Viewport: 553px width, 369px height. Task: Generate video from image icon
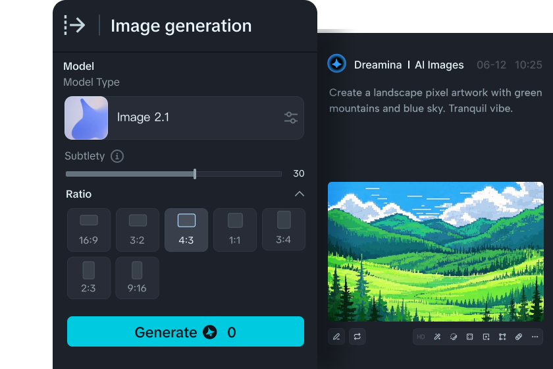tap(486, 337)
